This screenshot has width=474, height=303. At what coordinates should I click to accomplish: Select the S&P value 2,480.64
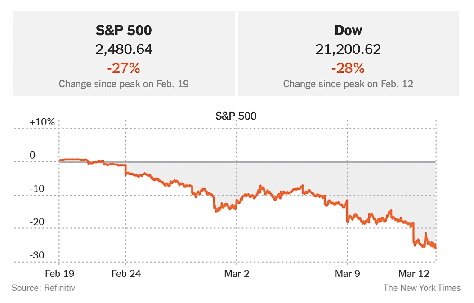pyautogui.click(x=124, y=49)
